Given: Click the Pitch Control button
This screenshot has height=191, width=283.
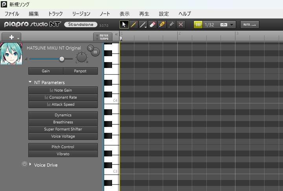Looking at the screenshot, I should pyautogui.click(x=63, y=147).
